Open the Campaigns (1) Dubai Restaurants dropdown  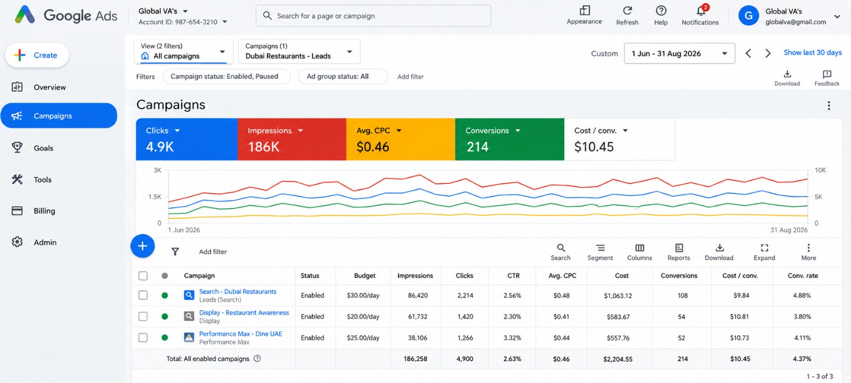[x=299, y=52]
